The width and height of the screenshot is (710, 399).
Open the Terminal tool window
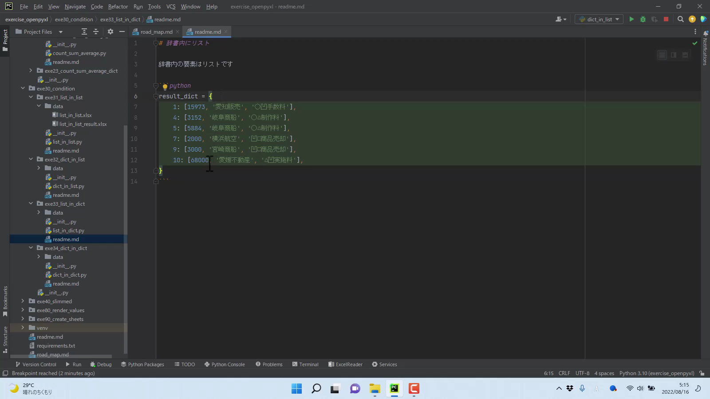click(305, 364)
